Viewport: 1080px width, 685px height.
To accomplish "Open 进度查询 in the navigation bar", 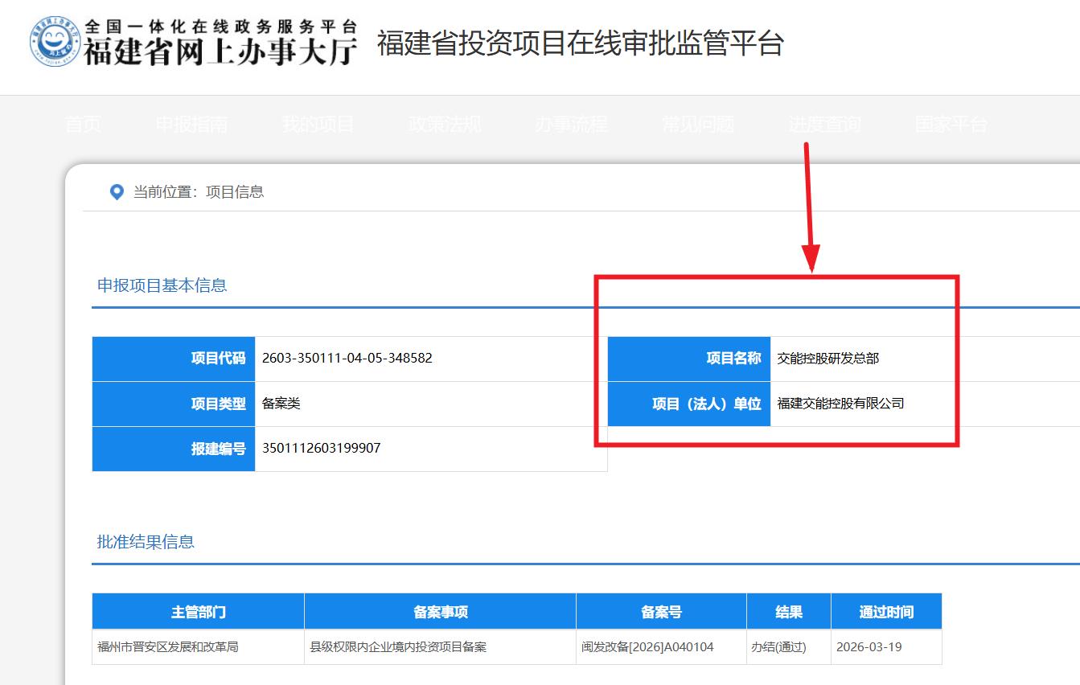I will [x=824, y=125].
